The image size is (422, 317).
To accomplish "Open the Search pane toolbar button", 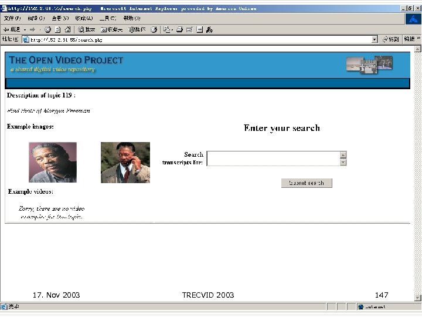I will coord(86,30).
